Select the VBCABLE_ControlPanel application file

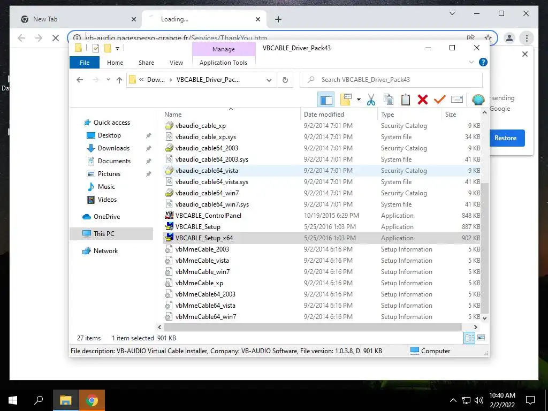pyautogui.click(x=208, y=216)
